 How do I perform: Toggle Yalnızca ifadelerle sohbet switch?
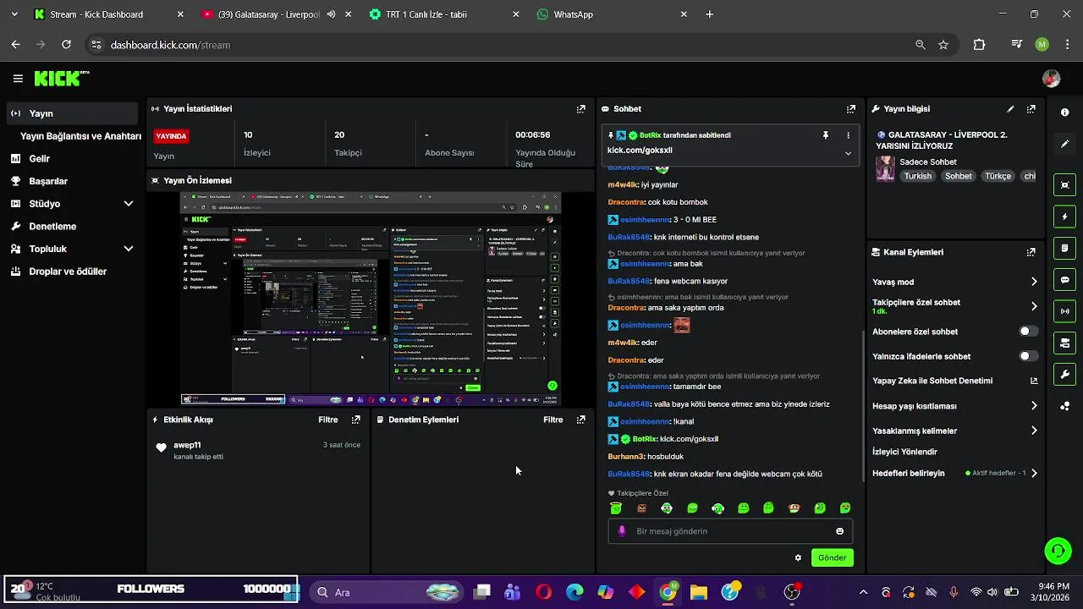coord(1028,356)
